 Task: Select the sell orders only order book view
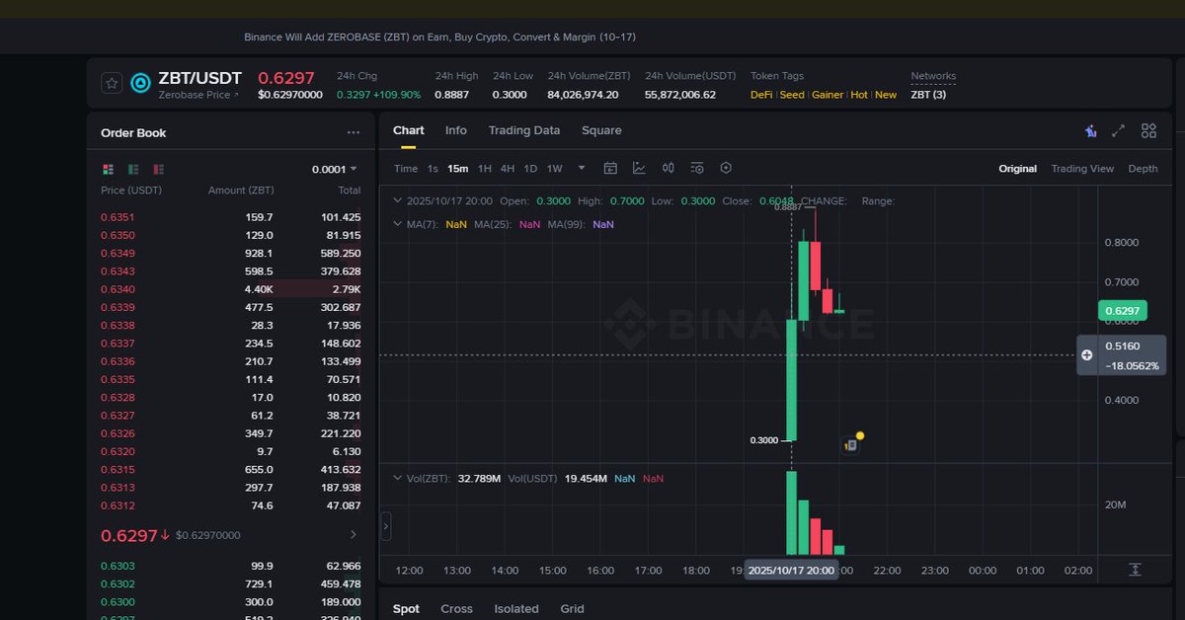[158, 169]
